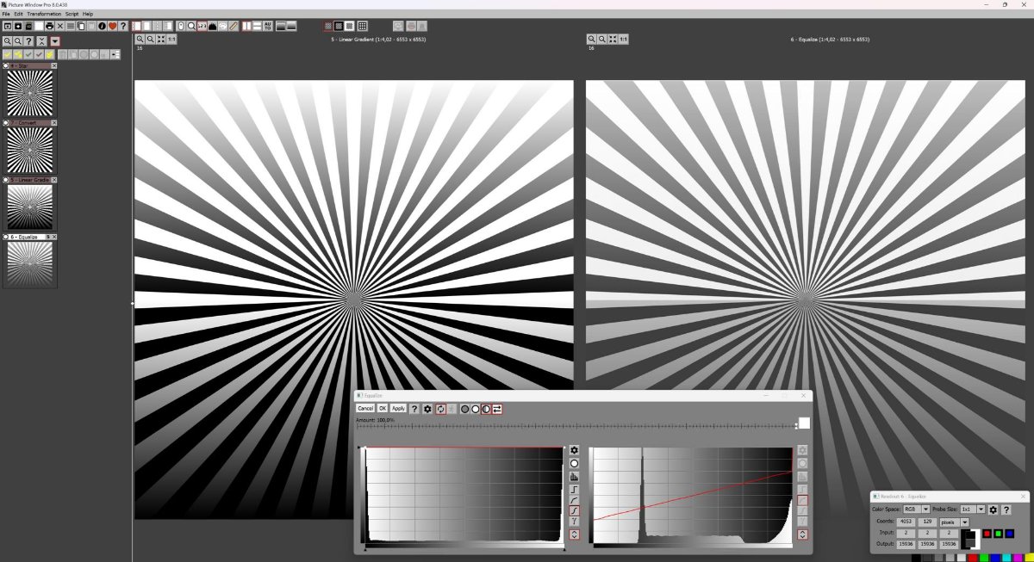Click the gear icon beside the output histogram
The height and width of the screenshot is (562, 1034).
tap(803, 449)
